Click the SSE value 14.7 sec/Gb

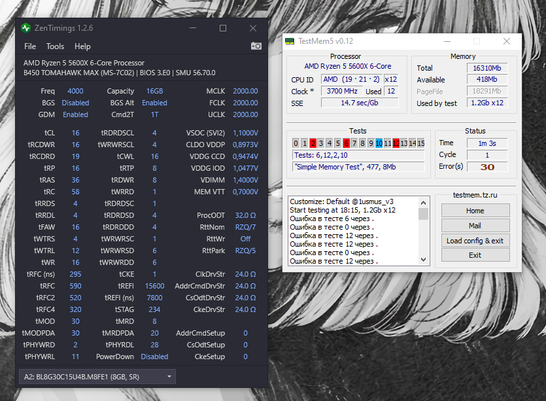(360, 103)
